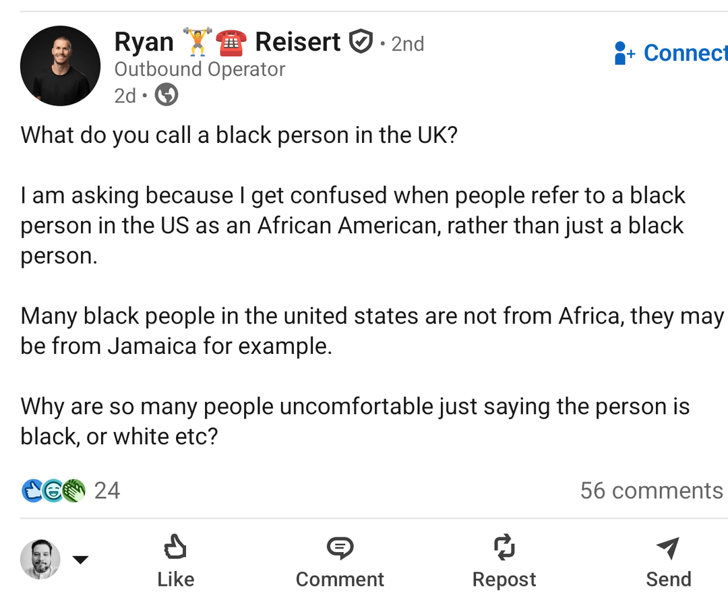Viewport: 728px width, 604px height.
Task: Click your small avatar in action bar
Action: [x=40, y=559]
